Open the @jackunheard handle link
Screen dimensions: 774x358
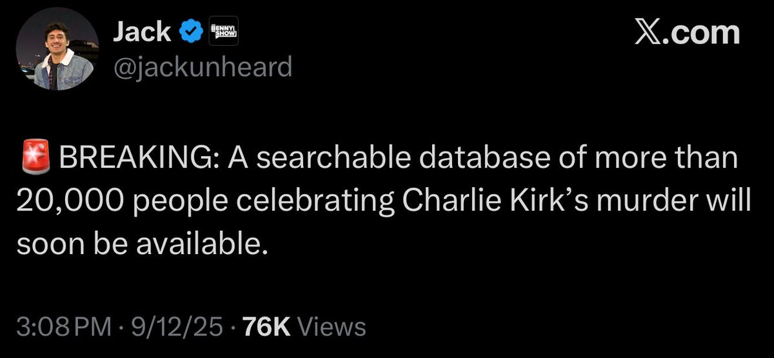[x=202, y=66]
